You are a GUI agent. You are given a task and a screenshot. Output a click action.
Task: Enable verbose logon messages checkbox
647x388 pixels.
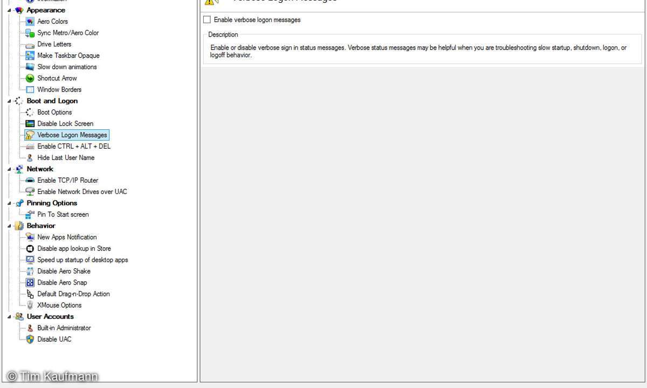coord(207,20)
